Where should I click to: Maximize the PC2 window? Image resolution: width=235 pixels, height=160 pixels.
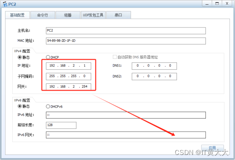(x=217, y=4)
